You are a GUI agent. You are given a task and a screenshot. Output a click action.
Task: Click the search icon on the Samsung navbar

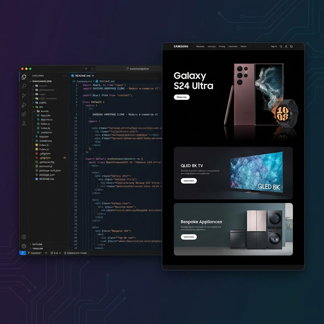[x=281, y=46]
